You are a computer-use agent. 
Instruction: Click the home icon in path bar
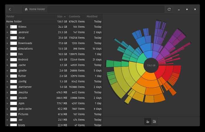click(26, 9)
